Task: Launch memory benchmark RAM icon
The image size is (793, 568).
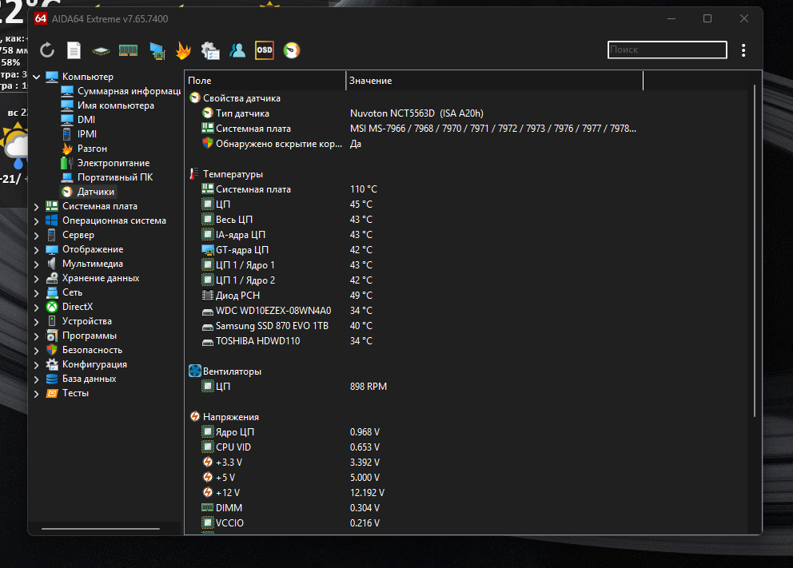Action: click(129, 50)
